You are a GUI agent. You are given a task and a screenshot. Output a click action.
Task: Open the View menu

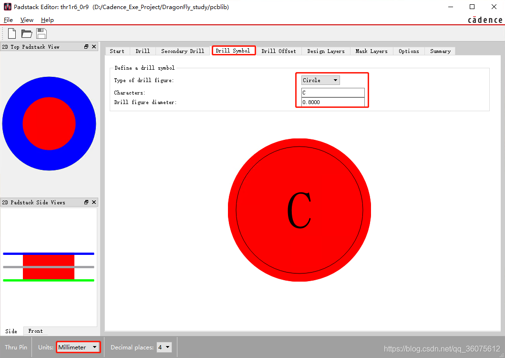(27, 20)
